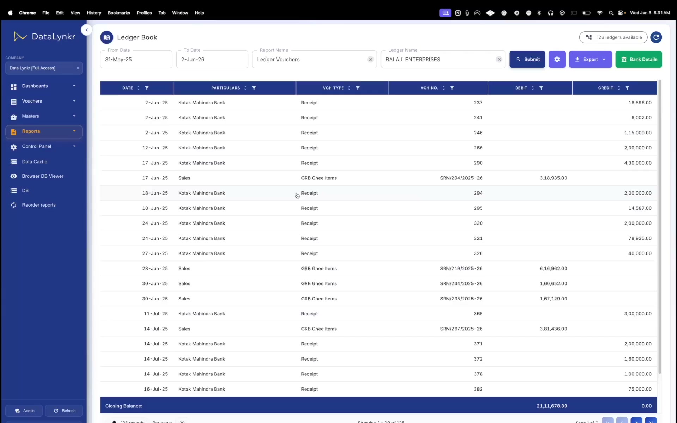Open the company selector dropdown

(44, 68)
